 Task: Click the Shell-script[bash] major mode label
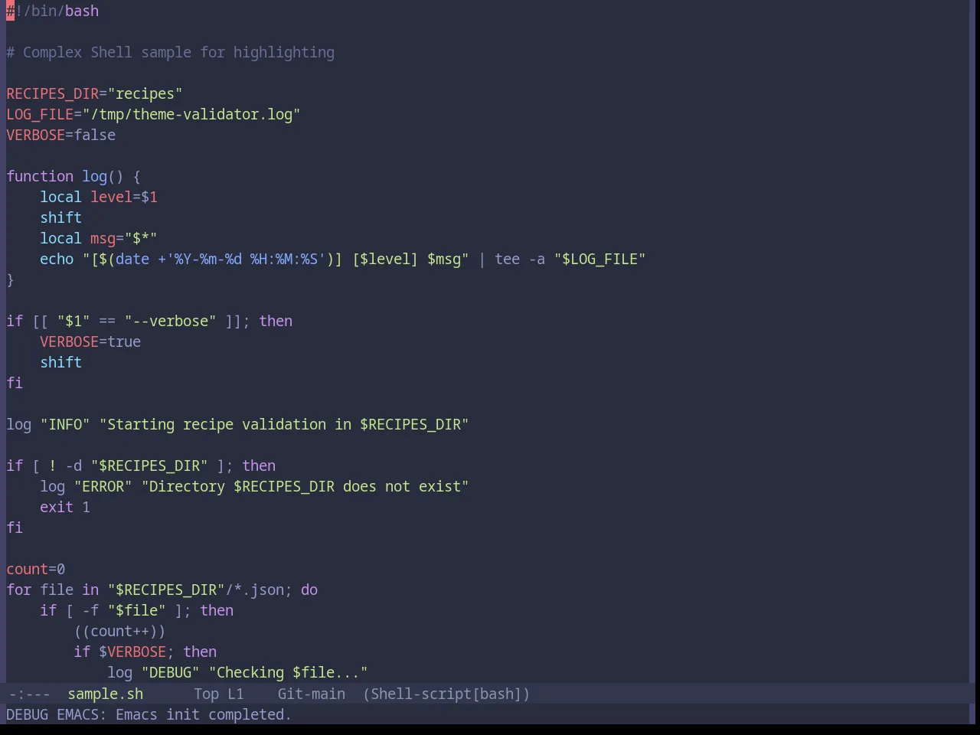pos(446,694)
